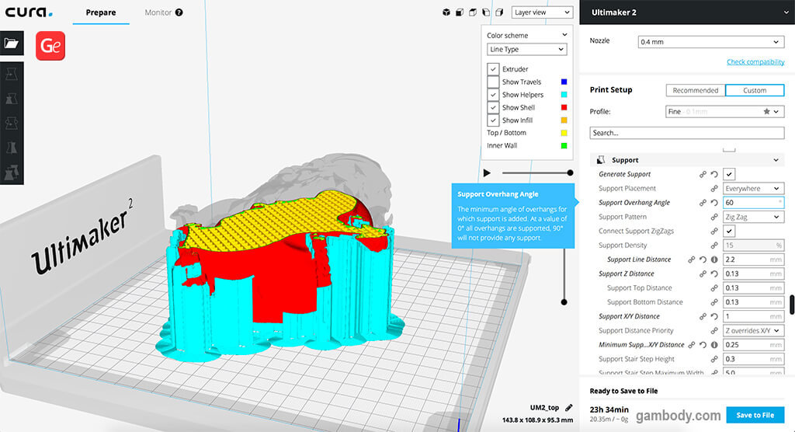The width and height of the screenshot is (795, 432).
Task: Enable the Show Travels checkbox
Action: coord(493,82)
